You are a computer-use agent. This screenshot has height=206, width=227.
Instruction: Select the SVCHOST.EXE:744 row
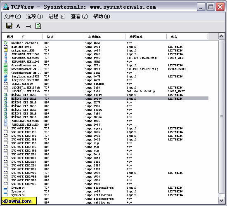(106, 129)
